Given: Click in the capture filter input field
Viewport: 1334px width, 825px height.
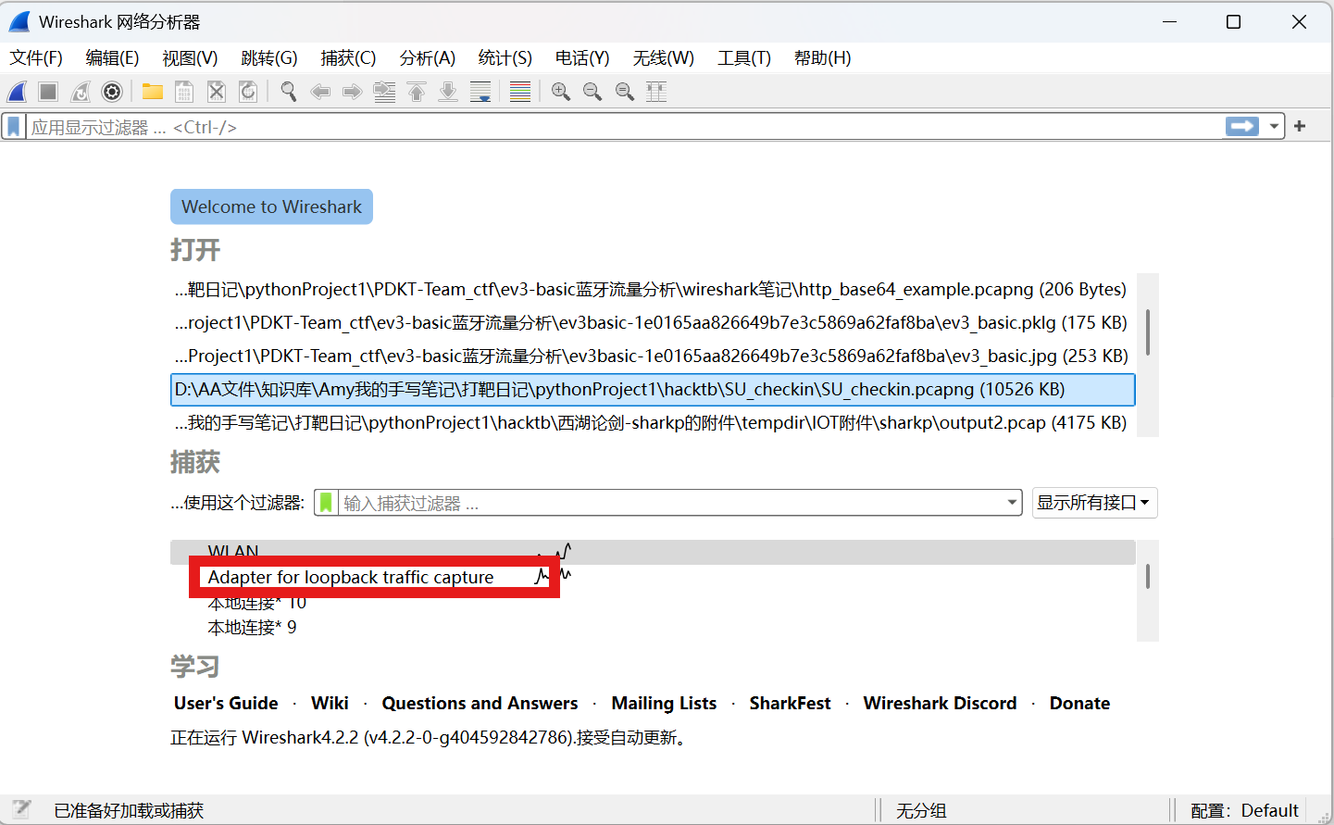Looking at the screenshot, I should coord(671,503).
